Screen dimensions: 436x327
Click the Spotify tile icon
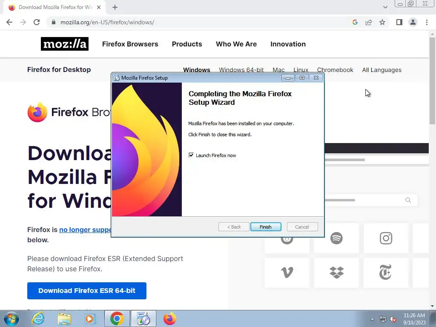point(336,238)
